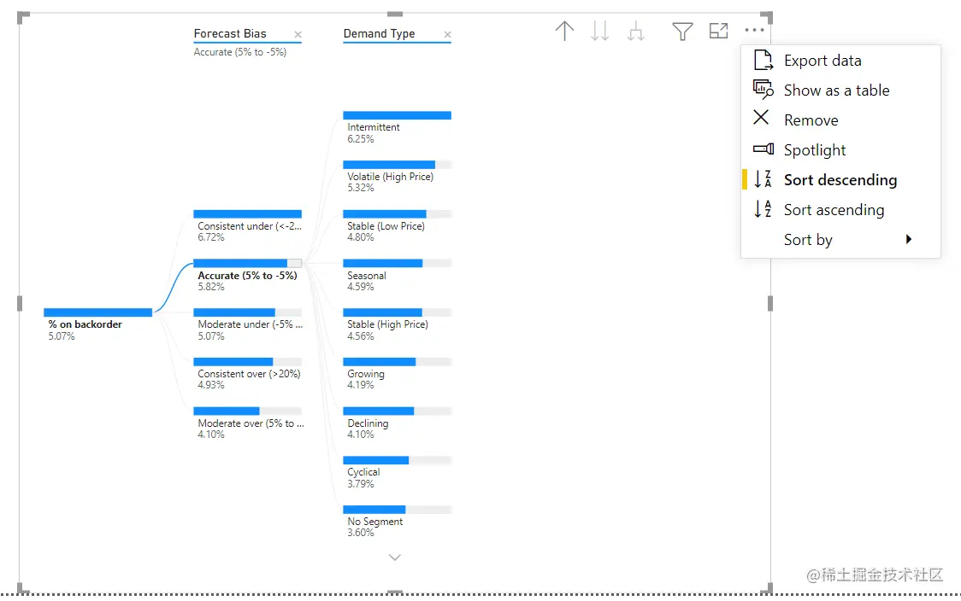Open the funnel-shaped filters icon
Viewport: 961px width, 601px height.
[682, 31]
